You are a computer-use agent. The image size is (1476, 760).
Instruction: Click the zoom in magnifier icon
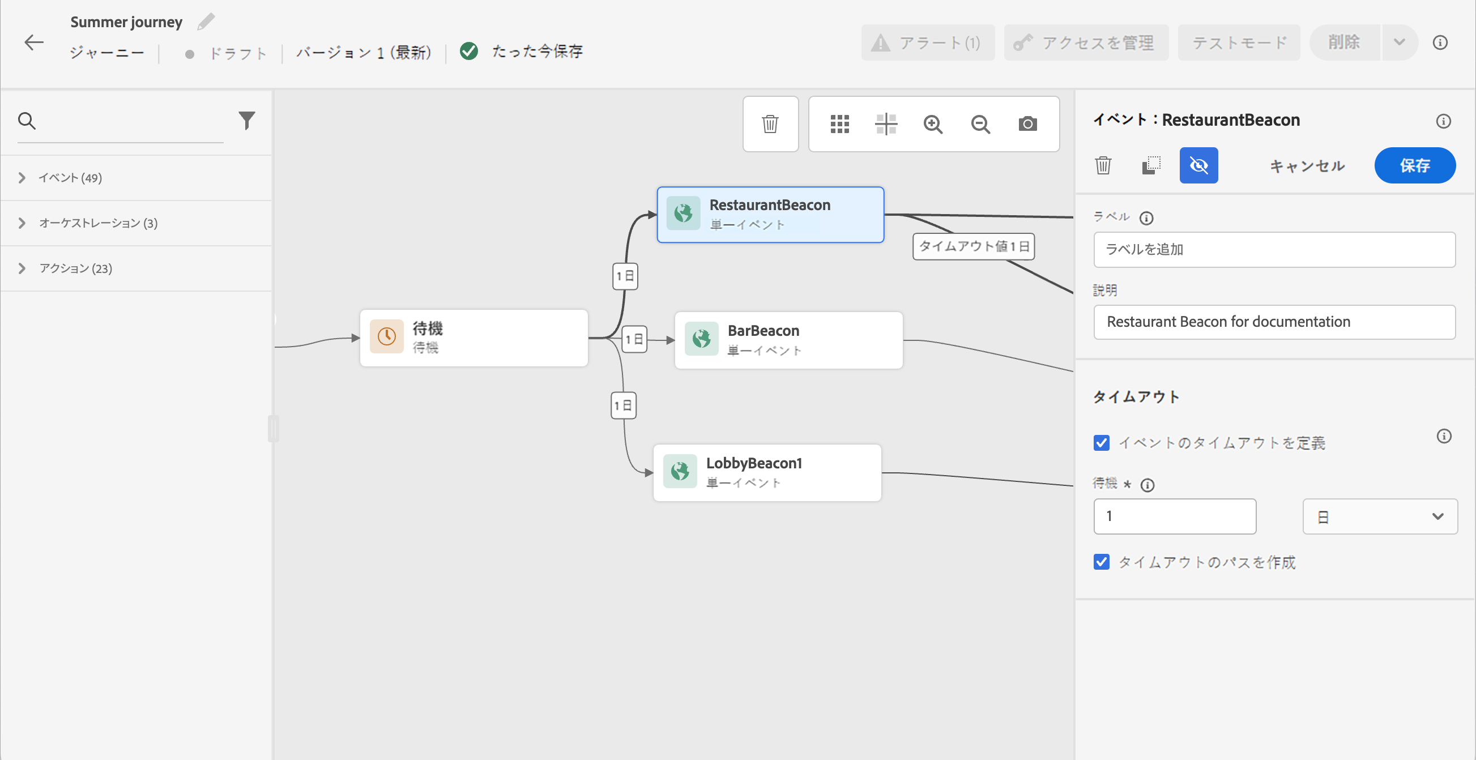[933, 123]
